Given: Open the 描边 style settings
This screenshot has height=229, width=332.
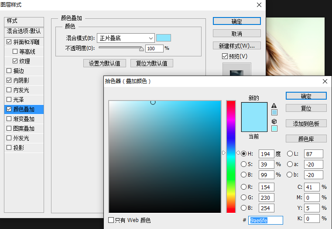Looking at the screenshot, I should tap(19, 71).
